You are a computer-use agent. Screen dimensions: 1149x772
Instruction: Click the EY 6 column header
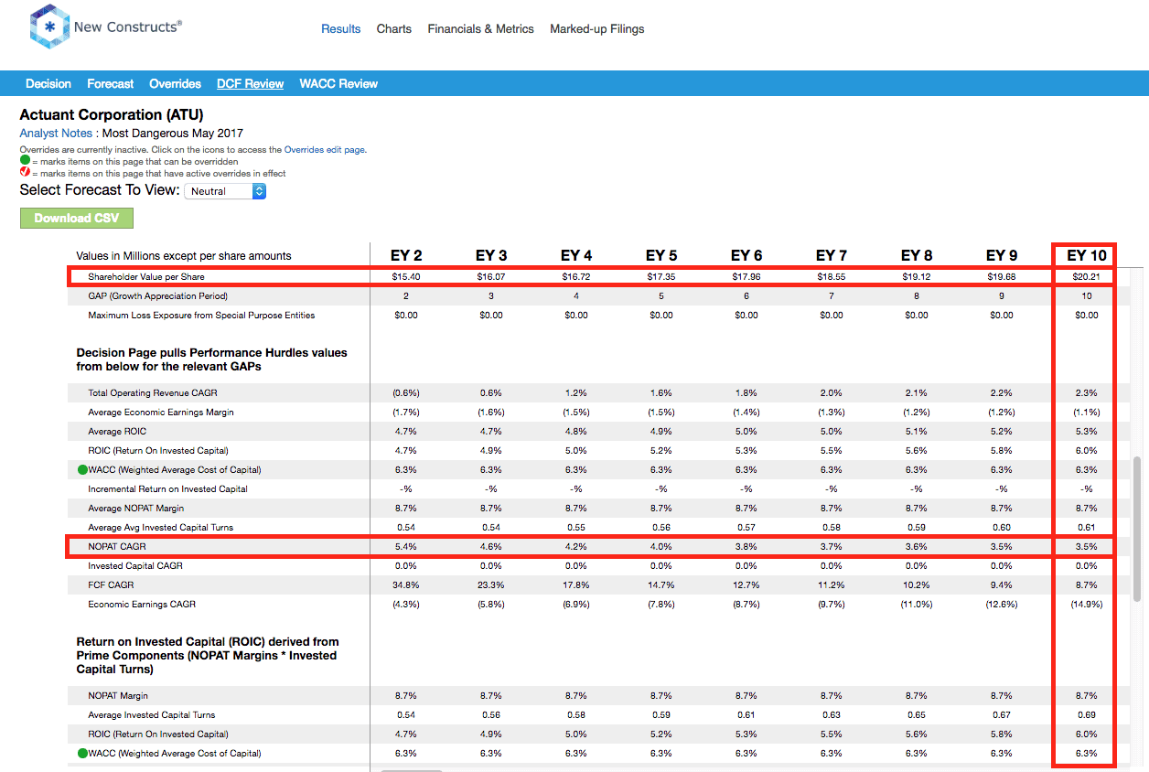[746, 256]
